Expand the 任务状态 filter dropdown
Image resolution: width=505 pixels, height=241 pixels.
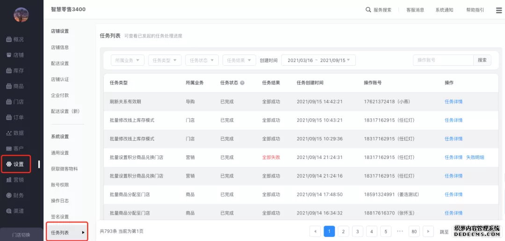[x=202, y=60]
